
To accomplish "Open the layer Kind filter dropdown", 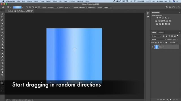I will click(156, 36).
